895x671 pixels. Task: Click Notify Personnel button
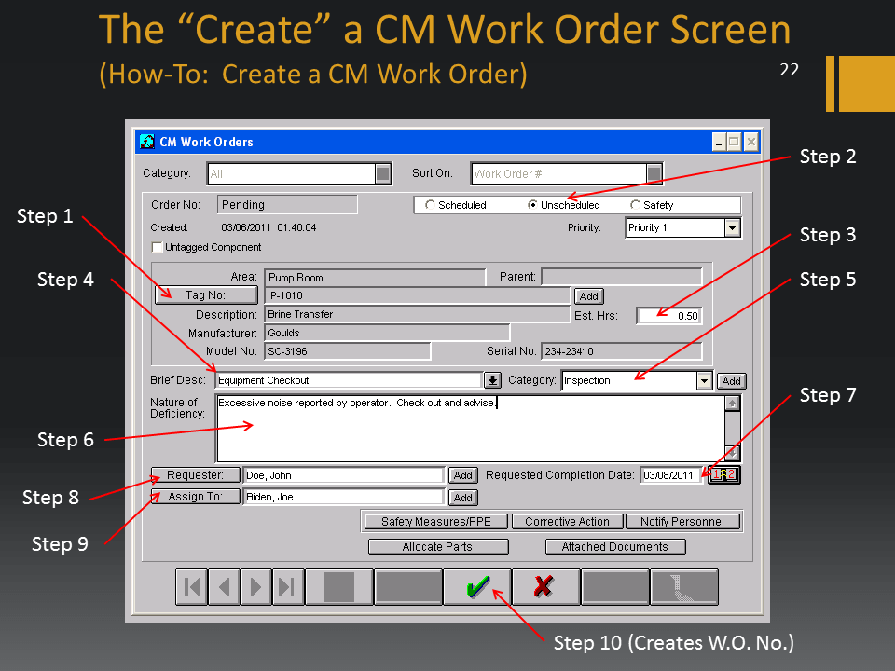(x=682, y=522)
